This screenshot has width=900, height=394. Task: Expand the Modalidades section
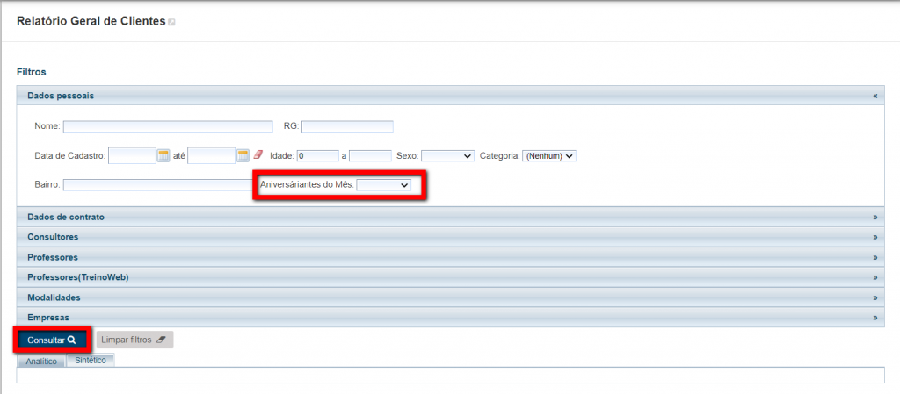click(875, 297)
